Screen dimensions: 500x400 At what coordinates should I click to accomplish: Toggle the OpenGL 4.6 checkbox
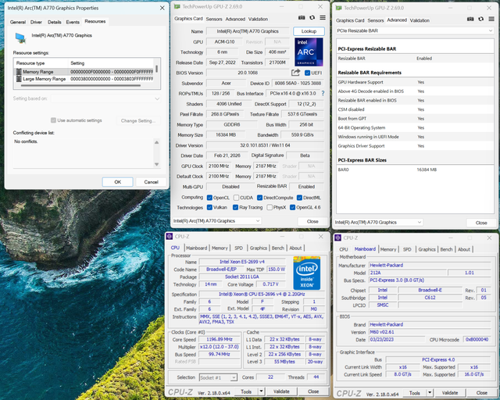click(x=292, y=207)
